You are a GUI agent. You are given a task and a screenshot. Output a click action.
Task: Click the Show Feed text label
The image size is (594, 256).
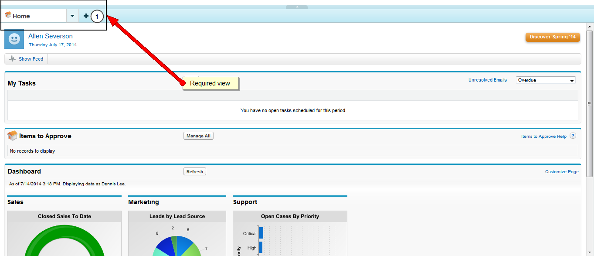click(x=31, y=59)
